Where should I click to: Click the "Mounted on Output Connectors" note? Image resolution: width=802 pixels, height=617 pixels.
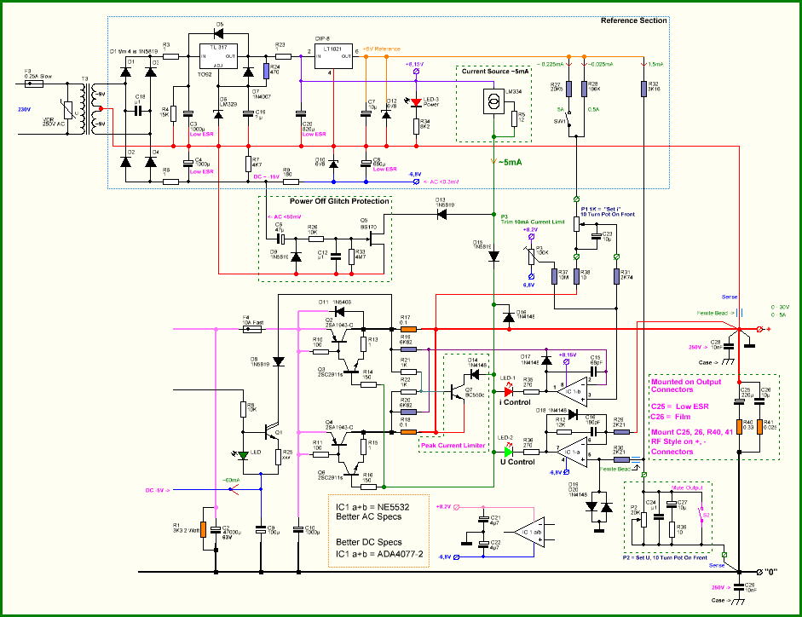(x=686, y=386)
